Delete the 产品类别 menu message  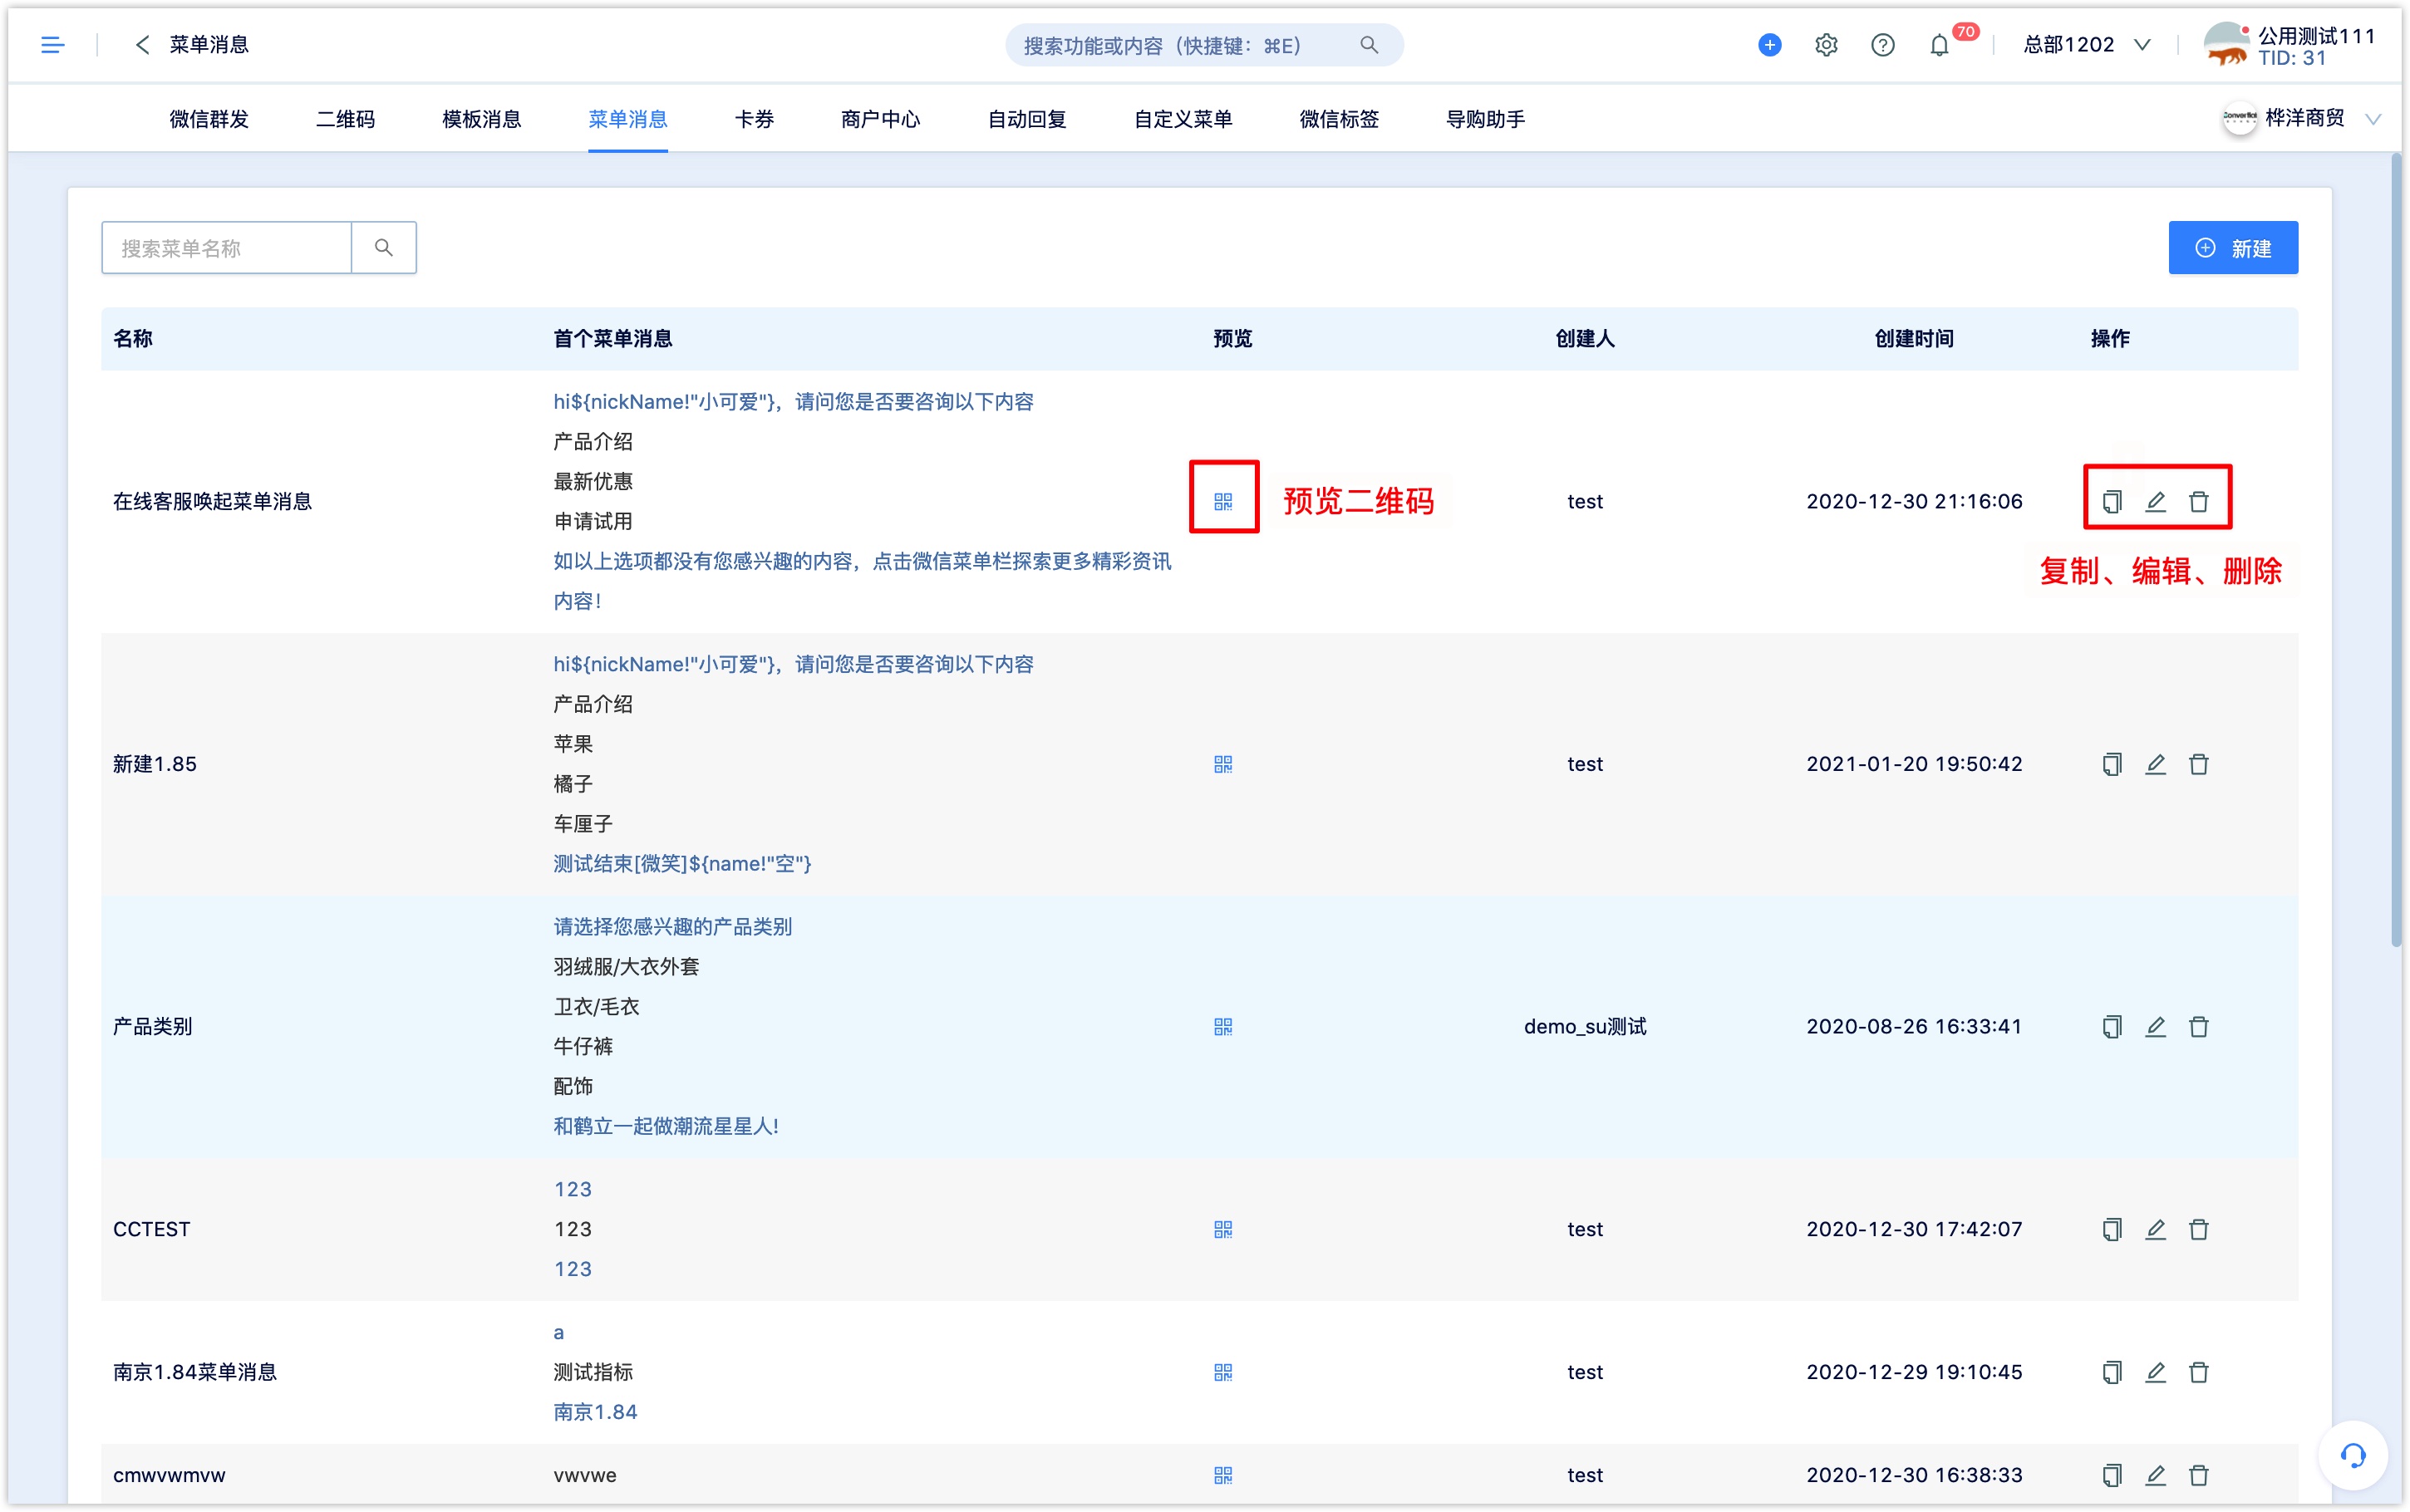coord(2198,1027)
